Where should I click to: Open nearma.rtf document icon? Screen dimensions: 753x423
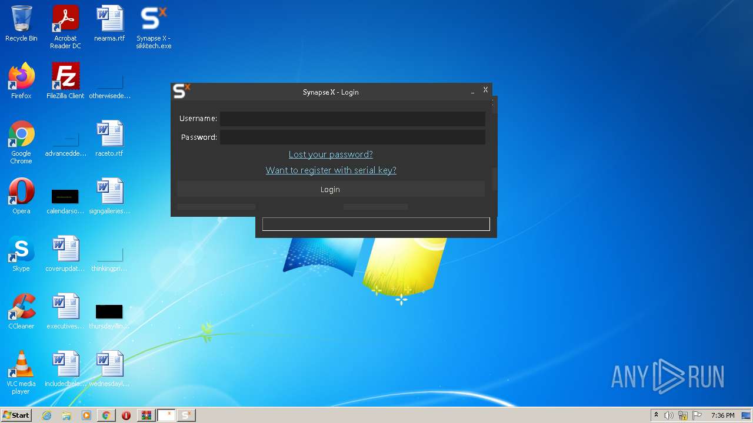109,24
